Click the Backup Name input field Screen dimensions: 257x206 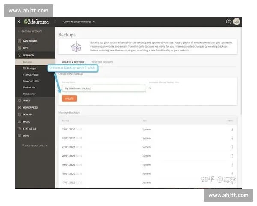(x=104, y=88)
